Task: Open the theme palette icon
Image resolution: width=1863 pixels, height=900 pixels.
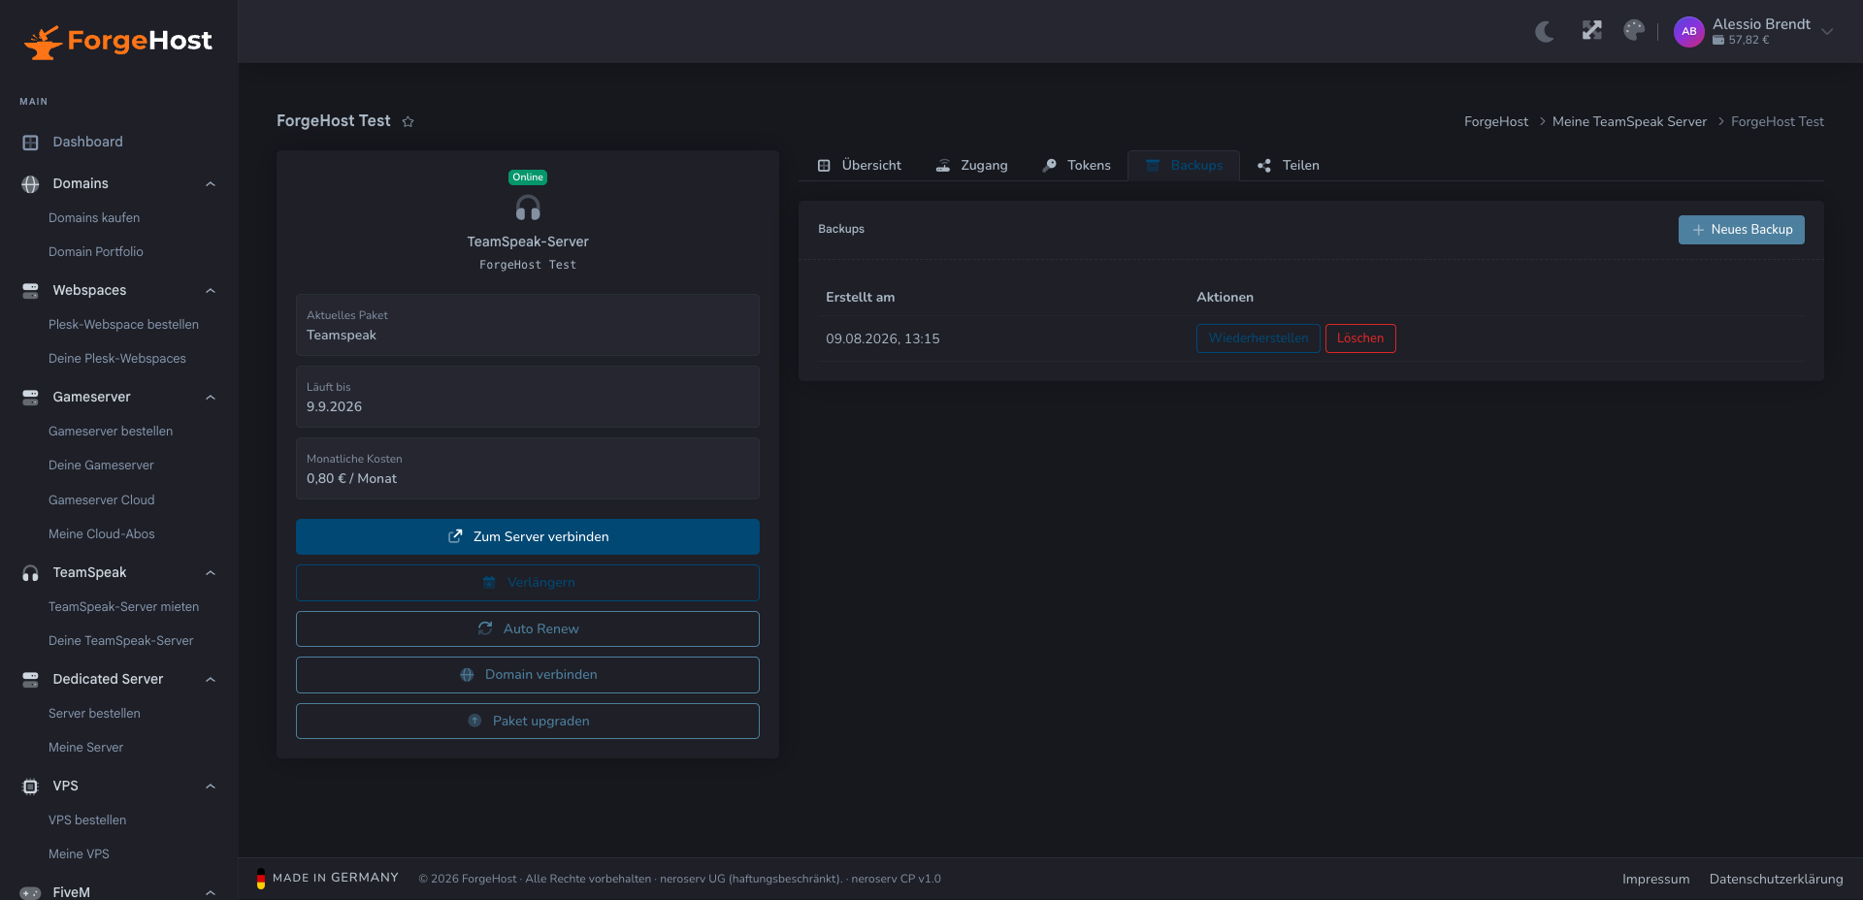Action: (x=1634, y=30)
